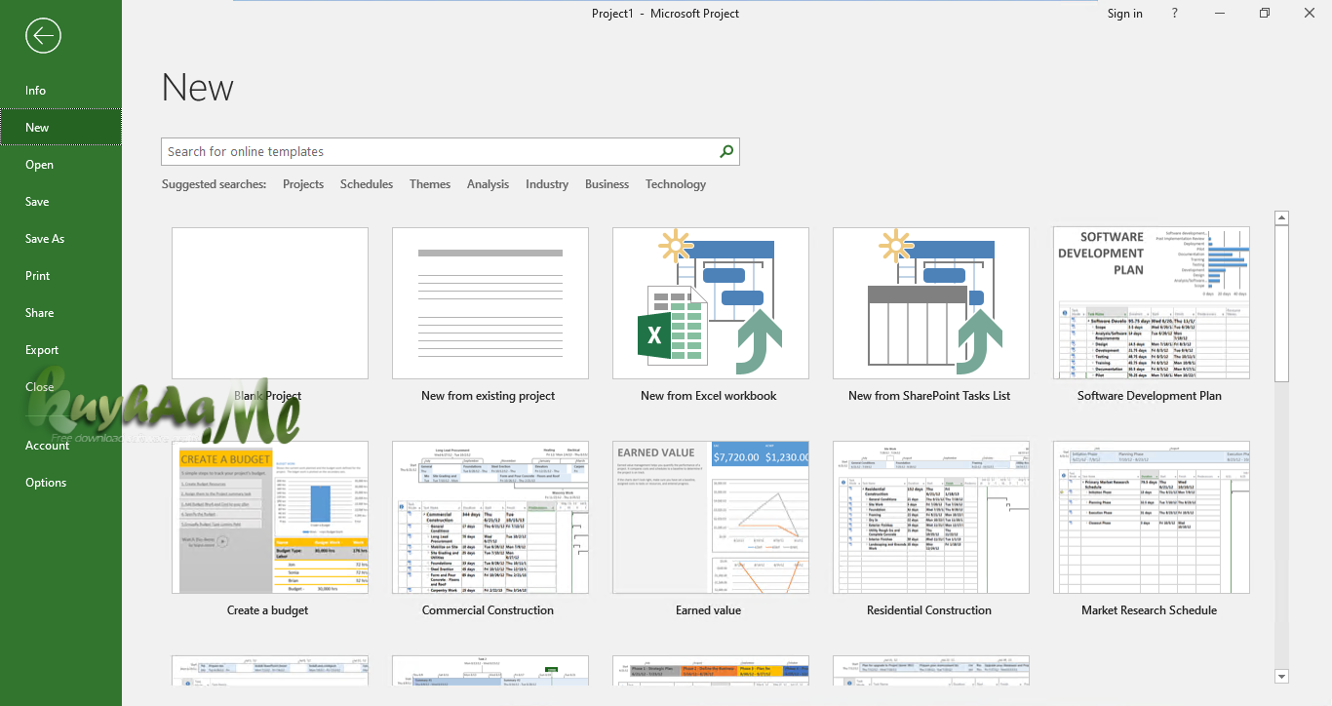Image resolution: width=1332 pixels, height=706 pixels.
Task: Click the 'Residential Construction' caption text
Action: pos(929,610)
